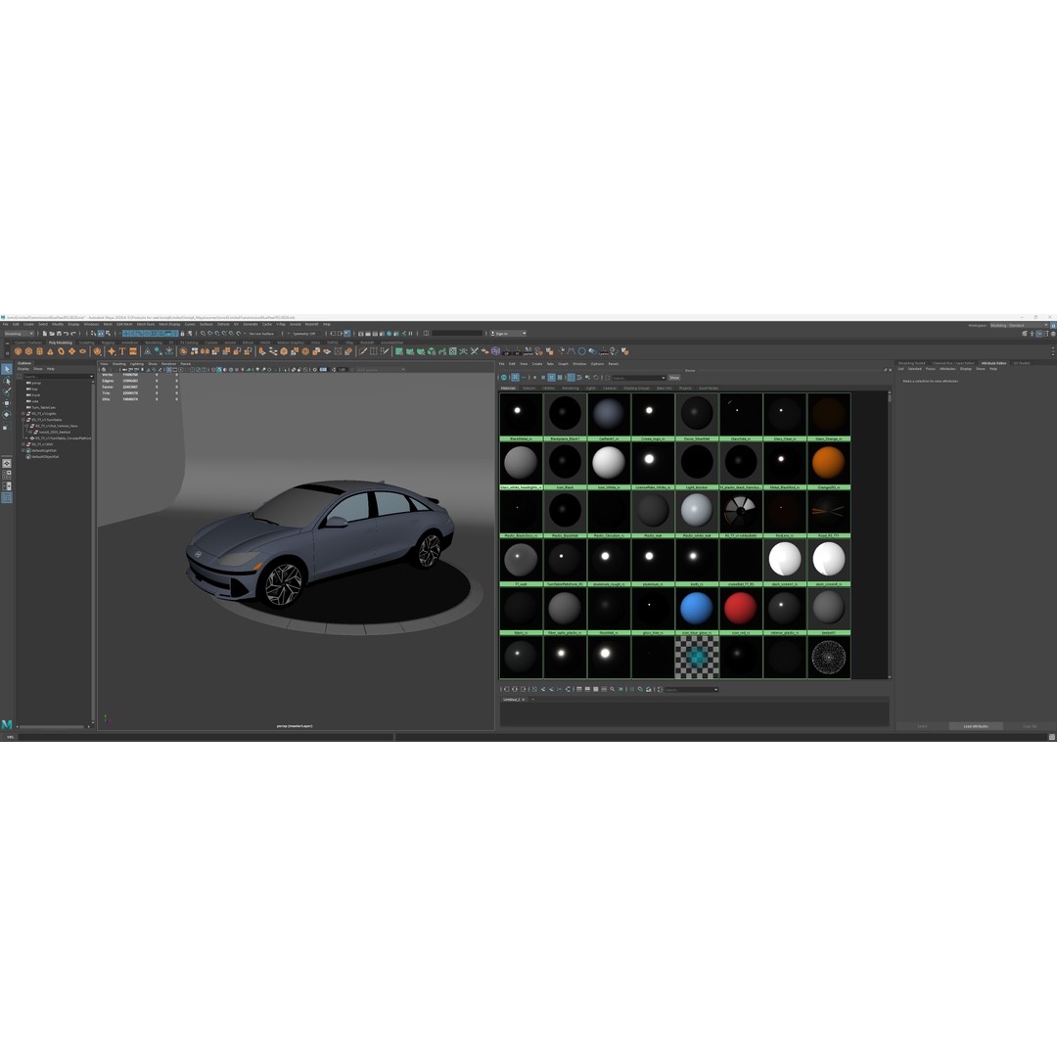The width and height of the screenshot is (1057, 1057).
Task: Select the arrow Select tool in the toolbox
Action: (7, 369)
